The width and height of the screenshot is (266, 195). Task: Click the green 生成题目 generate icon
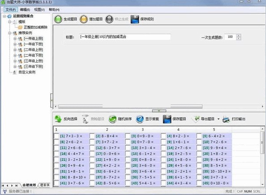click(58, 19)
